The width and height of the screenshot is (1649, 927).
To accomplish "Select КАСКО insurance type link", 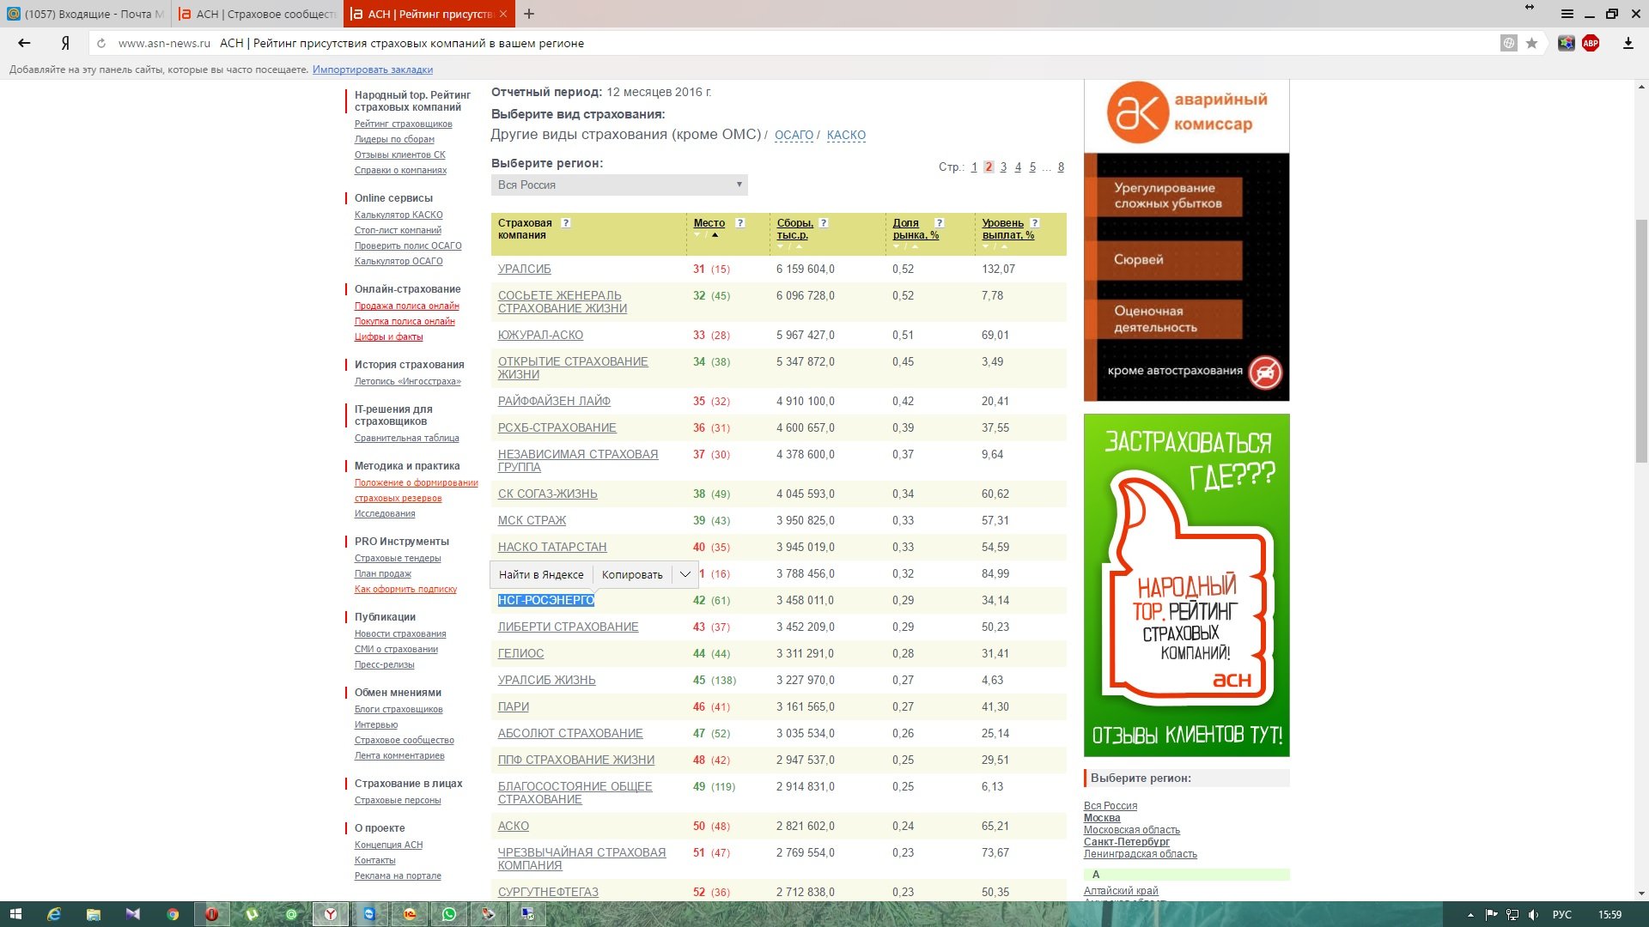I will 846,135.
